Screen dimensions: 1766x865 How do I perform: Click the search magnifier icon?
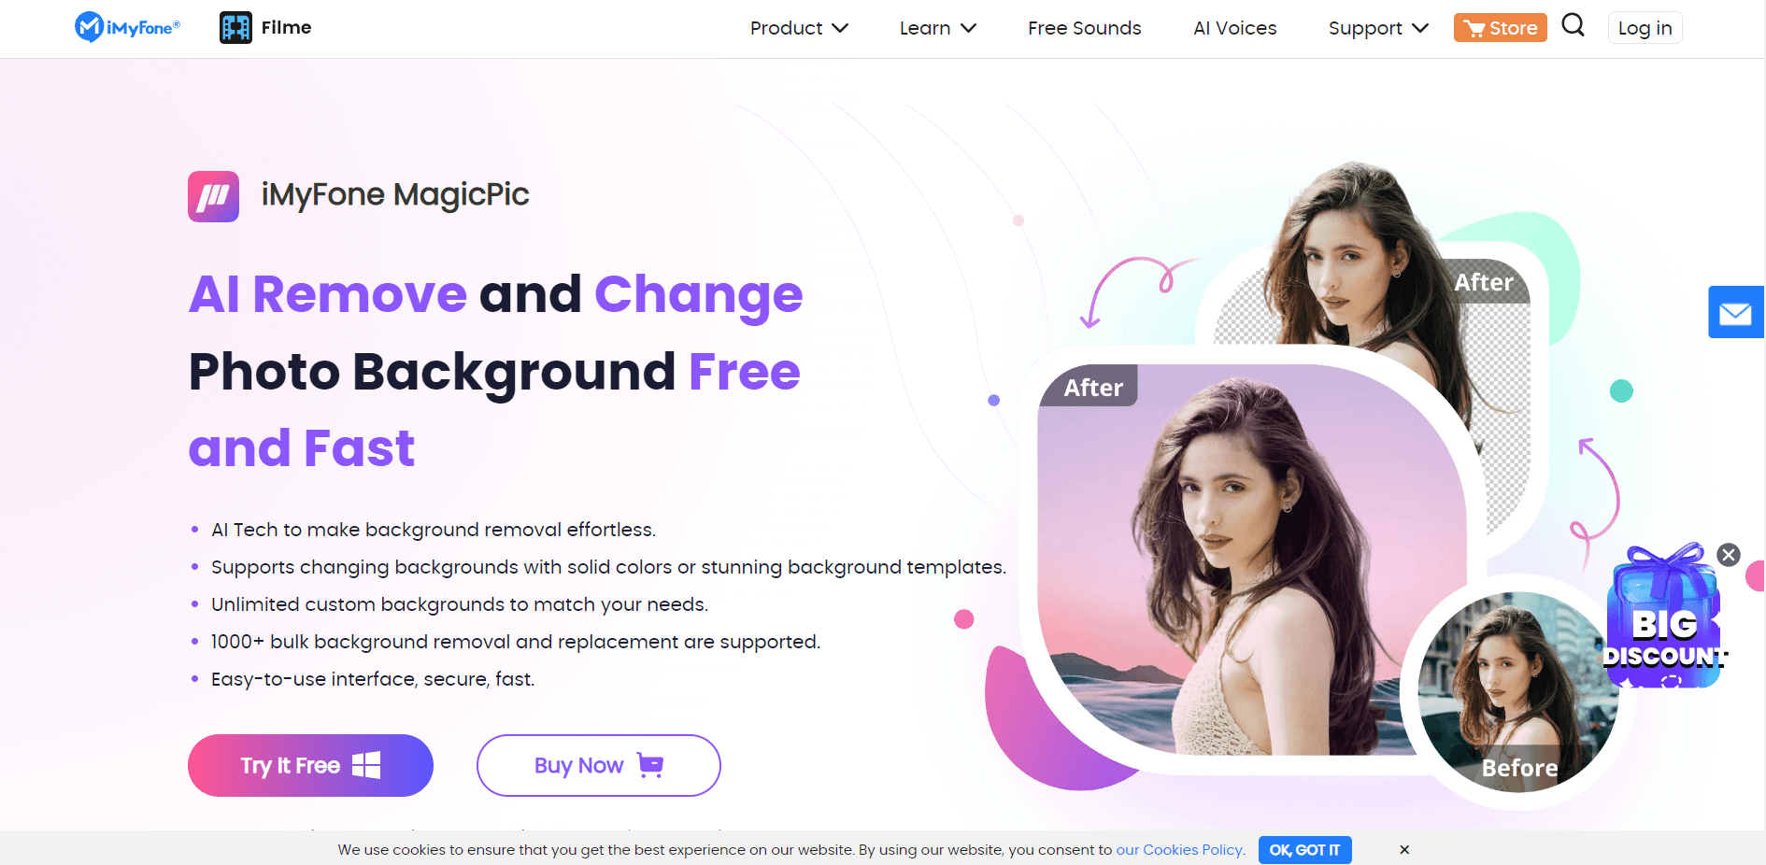(x=1574, y=25)
